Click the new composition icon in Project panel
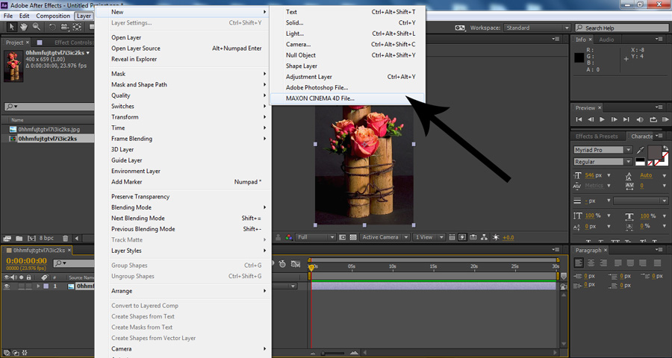 click(31, 238)
